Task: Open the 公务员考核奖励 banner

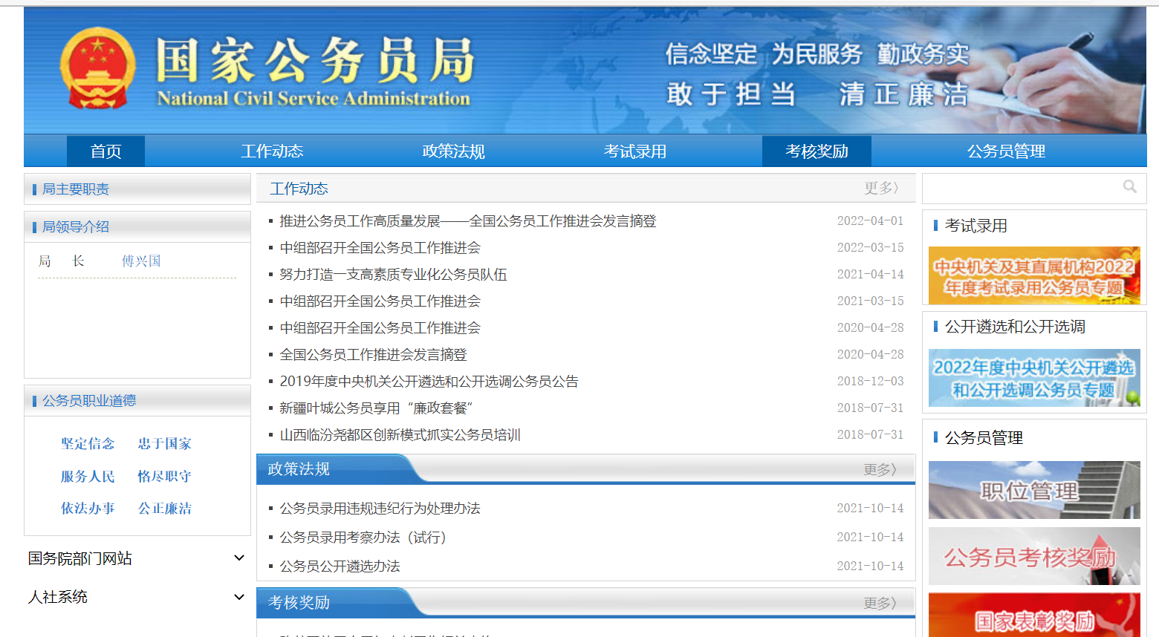Action: (1034, 555)
